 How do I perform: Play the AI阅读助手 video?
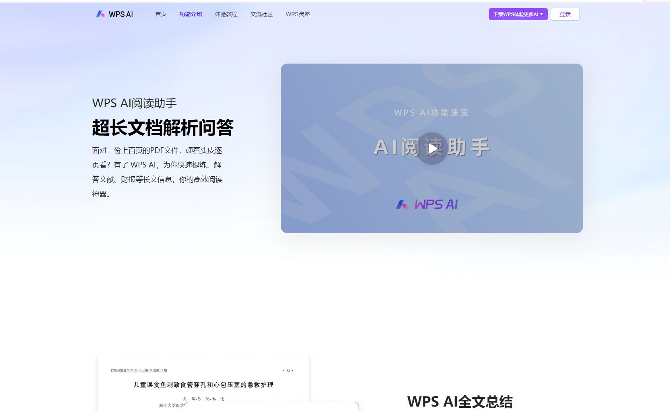click(432, 149)
